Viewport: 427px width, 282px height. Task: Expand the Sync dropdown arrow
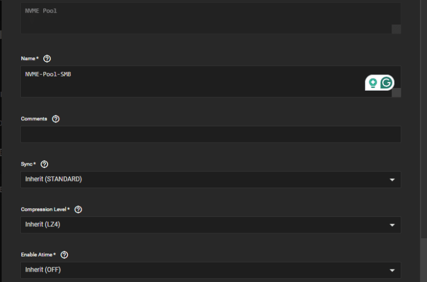pyautogui.click(x=392, y=180)
